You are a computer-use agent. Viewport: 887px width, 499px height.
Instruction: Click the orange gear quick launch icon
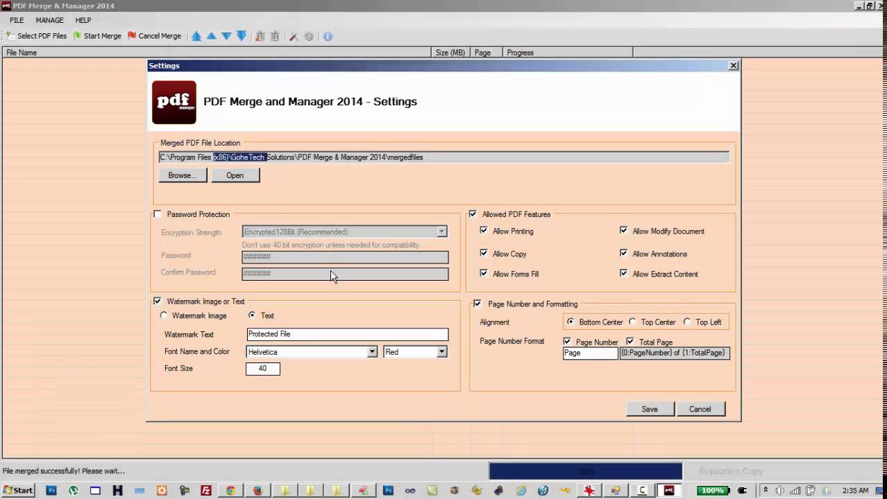tap(162, 491)
